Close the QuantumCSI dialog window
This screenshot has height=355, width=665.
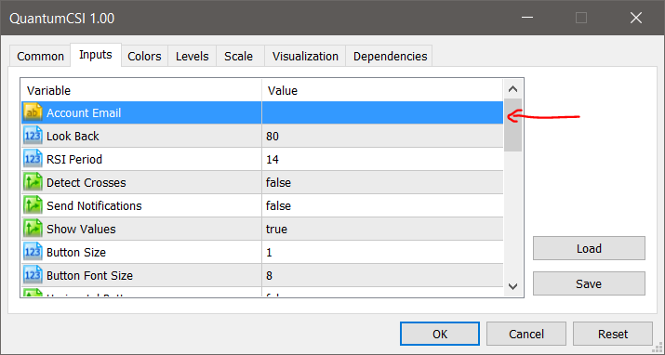click(636, 18)
